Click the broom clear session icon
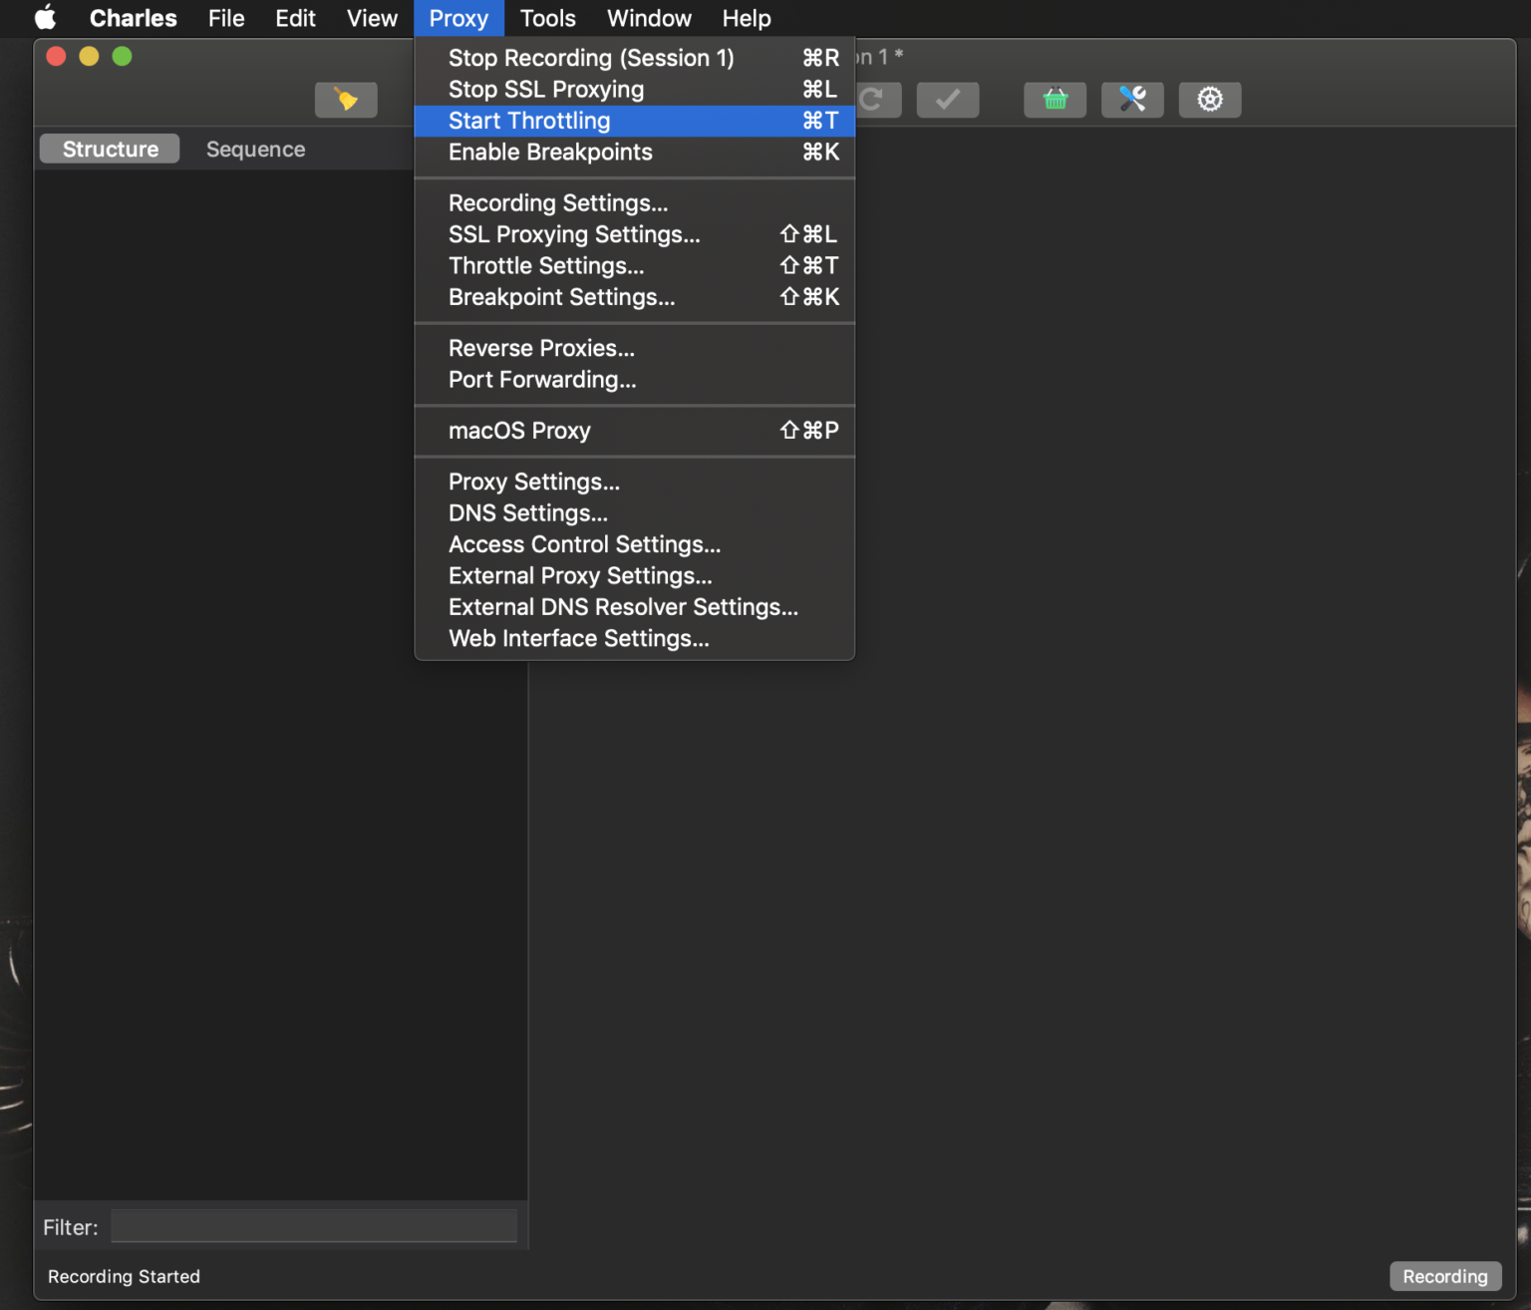The height and width of the screenshot is (1310, 1531). click(346, 100)
